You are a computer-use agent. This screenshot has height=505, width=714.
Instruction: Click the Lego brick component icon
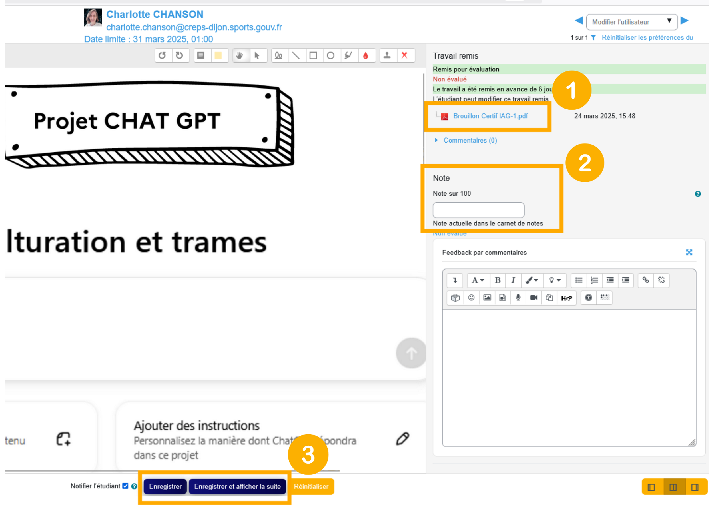pyautogui.click(x=455, y=298)
